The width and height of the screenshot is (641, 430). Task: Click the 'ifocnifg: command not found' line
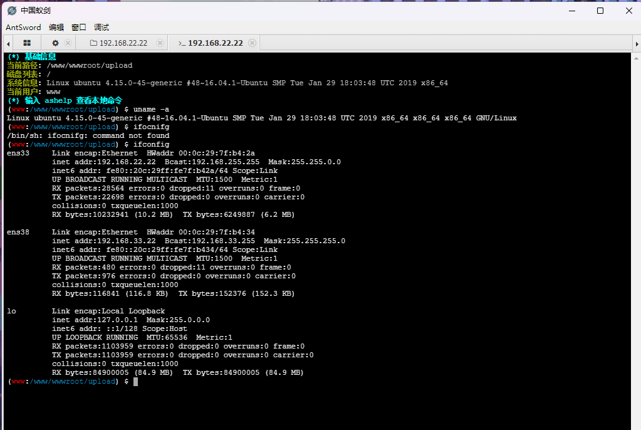click(x=88, y=135)
